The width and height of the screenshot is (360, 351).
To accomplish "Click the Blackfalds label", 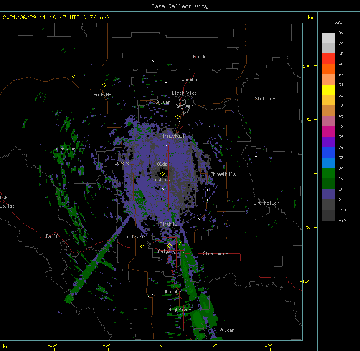I will (184, 93).
